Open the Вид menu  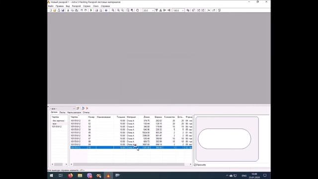pyautogui.click(x=68, y=6)
